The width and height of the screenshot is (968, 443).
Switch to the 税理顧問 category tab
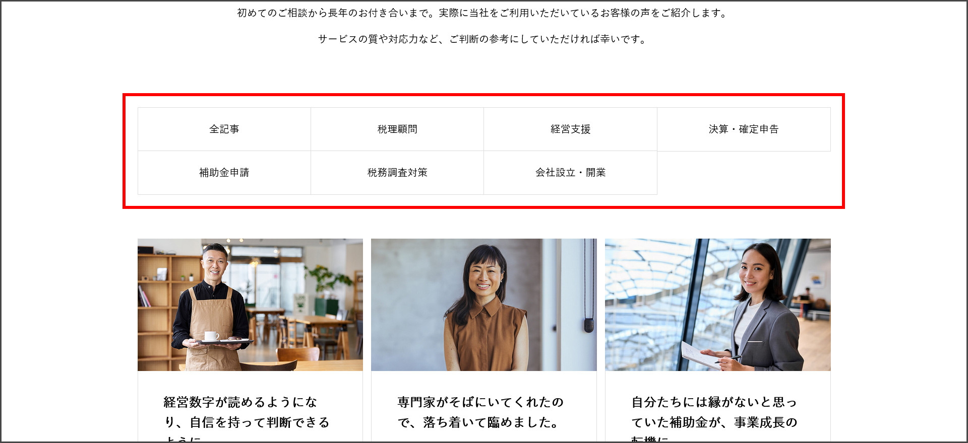(x=397, y=129)
